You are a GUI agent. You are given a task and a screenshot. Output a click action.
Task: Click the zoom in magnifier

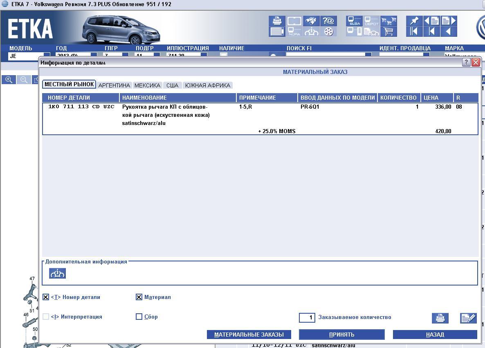(x=9, y=80)
